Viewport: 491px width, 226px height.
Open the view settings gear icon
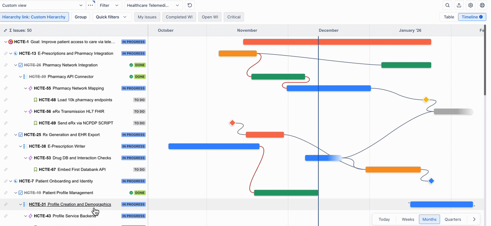[x=471, y=5]
